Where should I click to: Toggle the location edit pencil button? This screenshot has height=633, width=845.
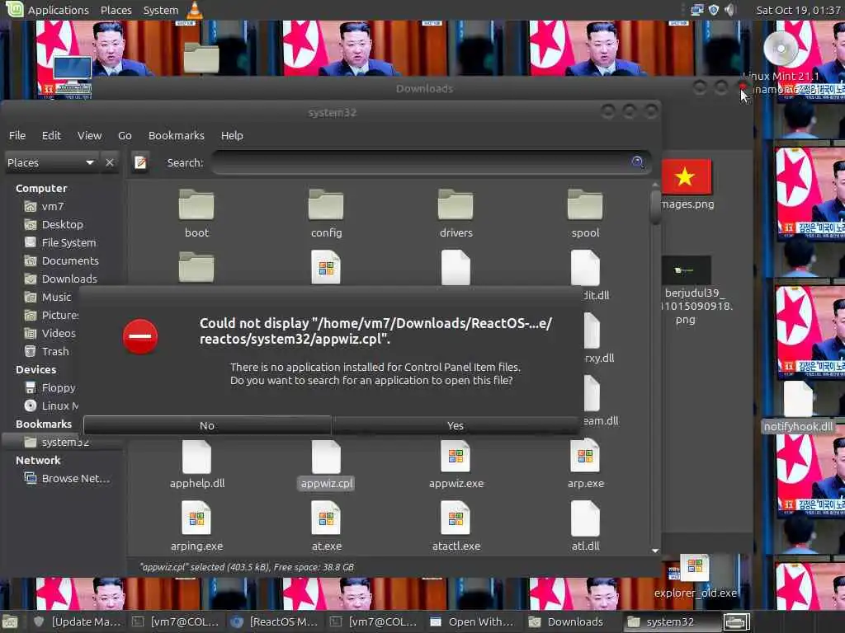coord(140,162)
